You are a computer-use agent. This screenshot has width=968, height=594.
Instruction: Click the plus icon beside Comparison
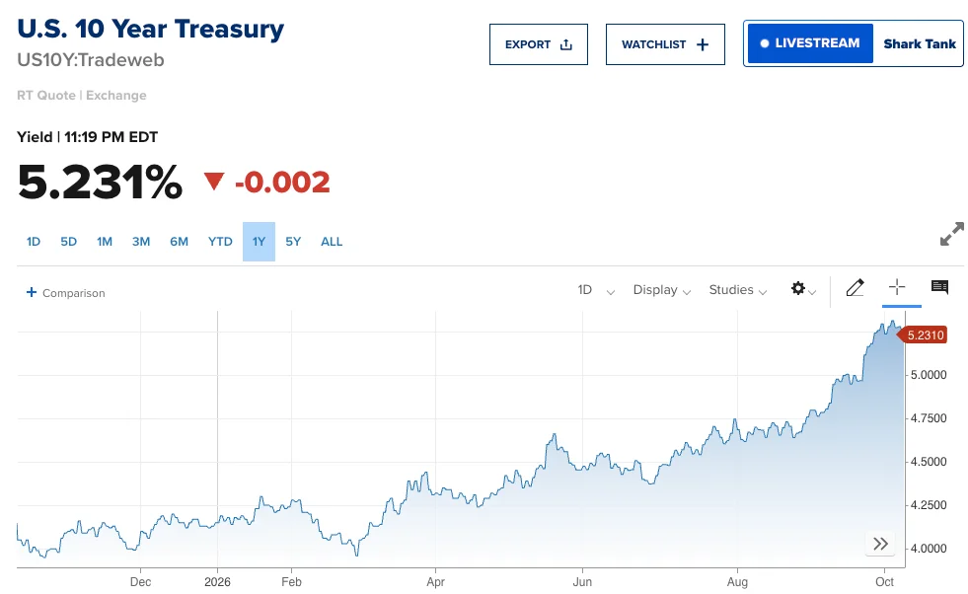point(32,292)
